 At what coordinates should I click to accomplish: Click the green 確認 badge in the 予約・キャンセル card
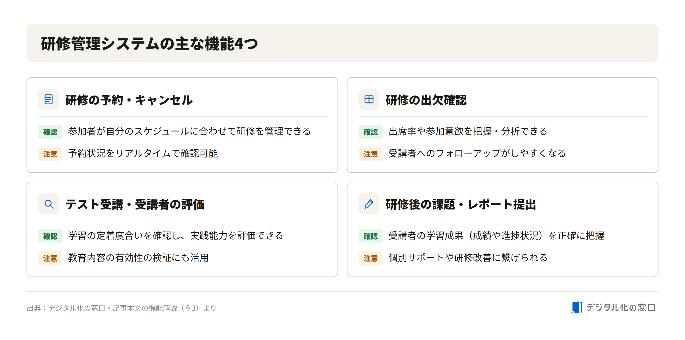click(50, 132)
